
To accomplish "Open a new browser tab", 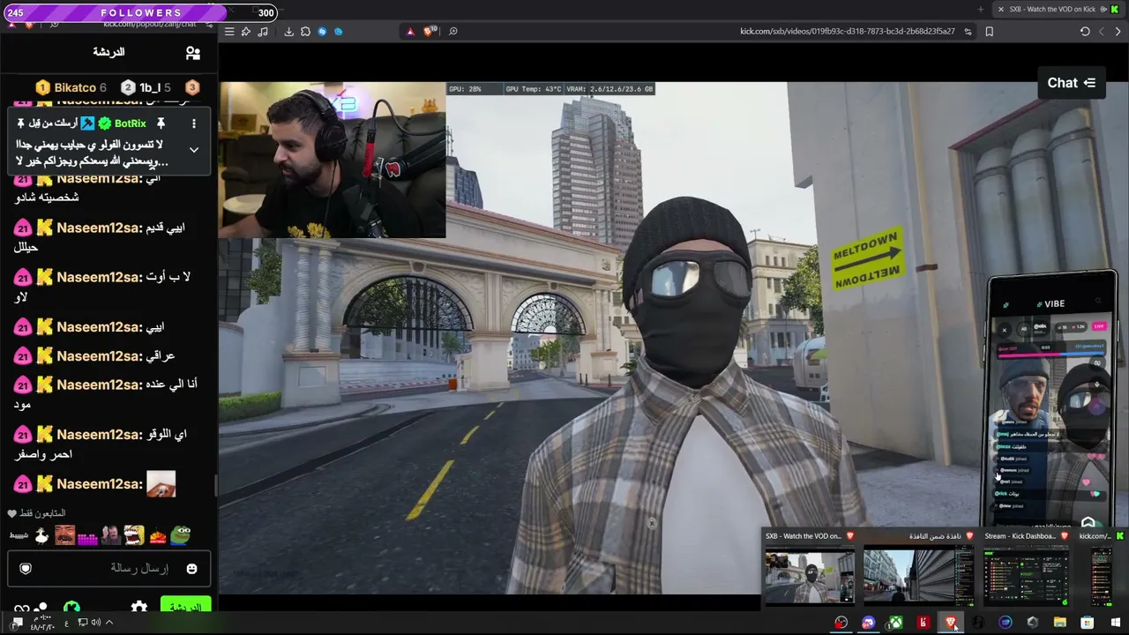I will point(981,10).
